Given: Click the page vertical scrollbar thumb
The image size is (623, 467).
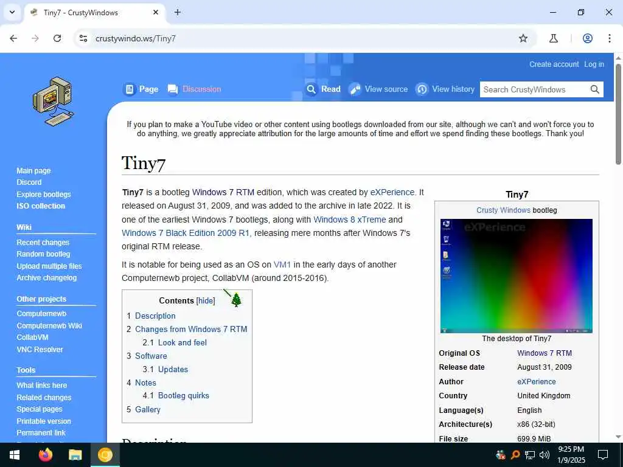Looking at the screenshot, I should click(x=618, y=114).
